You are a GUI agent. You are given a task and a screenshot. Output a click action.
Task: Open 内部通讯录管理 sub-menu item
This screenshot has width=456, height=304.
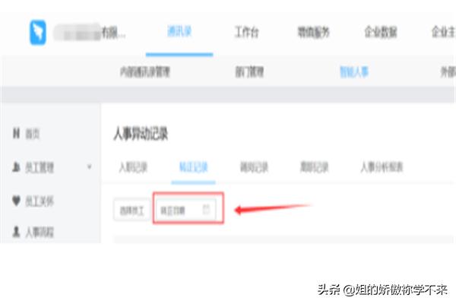145,72
